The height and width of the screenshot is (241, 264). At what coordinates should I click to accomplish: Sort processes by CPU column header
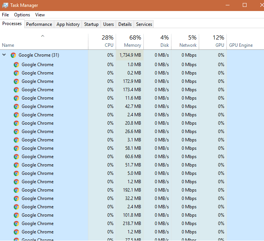coord(109,45)
